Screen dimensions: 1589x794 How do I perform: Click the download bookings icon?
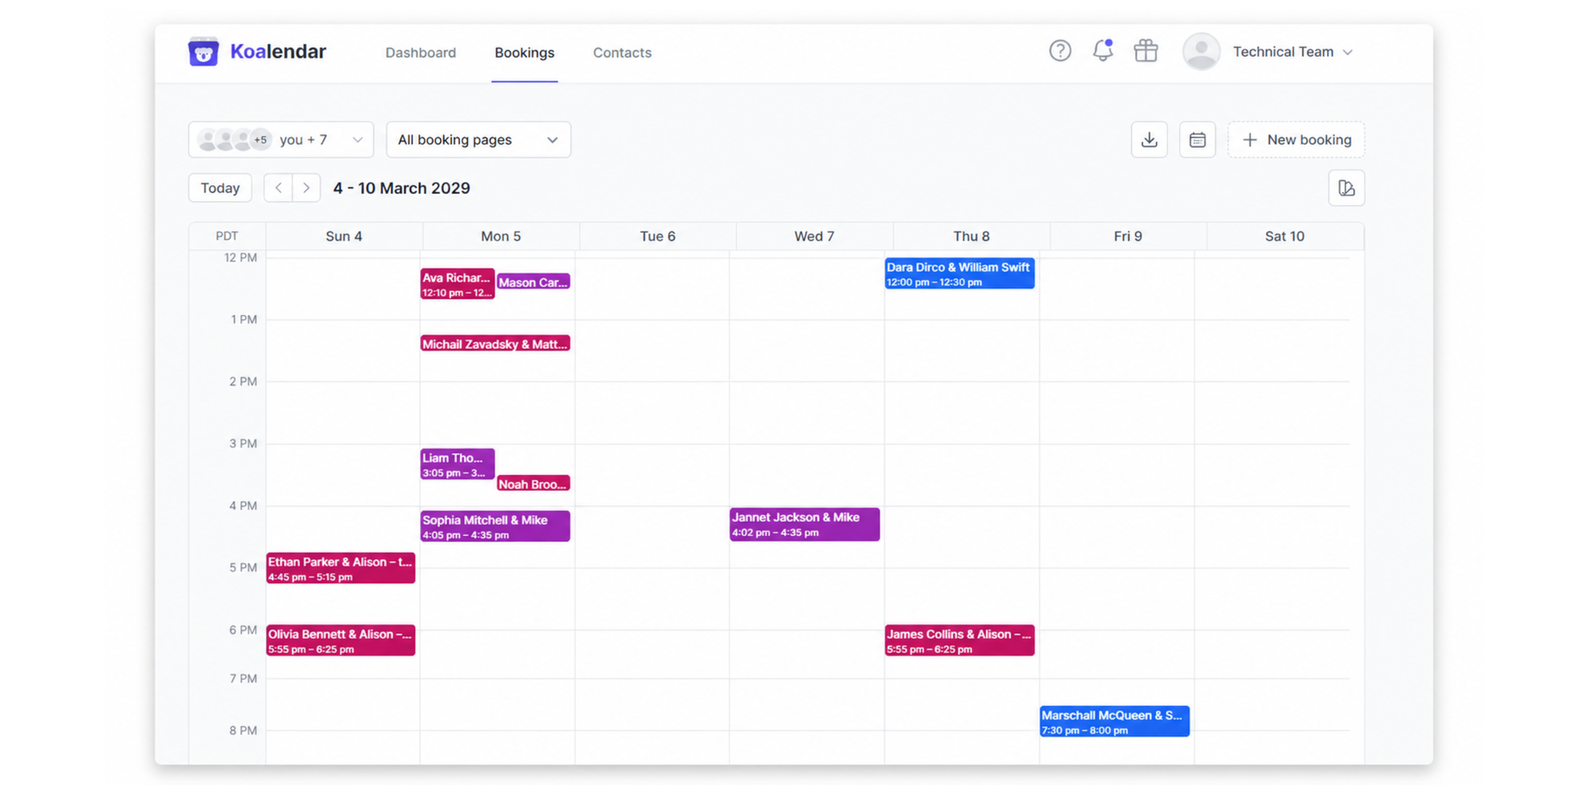click(1149, 140)
